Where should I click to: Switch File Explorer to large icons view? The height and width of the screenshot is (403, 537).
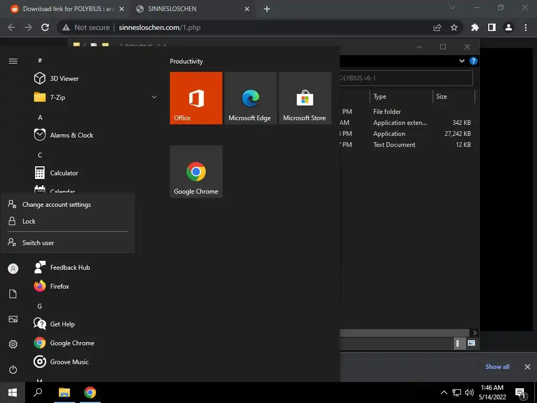point(471,343)
